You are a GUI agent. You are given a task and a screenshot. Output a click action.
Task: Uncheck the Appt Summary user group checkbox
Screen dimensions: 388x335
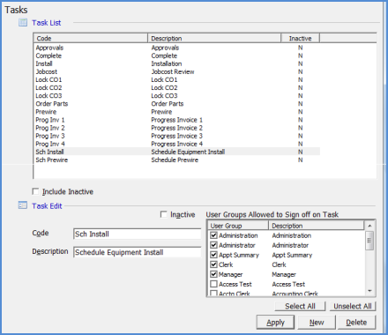pos(214,255)
